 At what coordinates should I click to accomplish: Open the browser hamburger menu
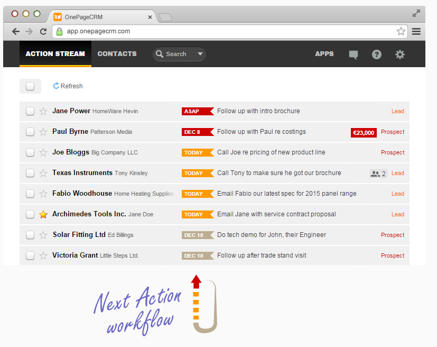click(x=416, y=32)
